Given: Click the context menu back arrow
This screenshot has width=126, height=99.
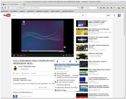Looking at the screenshot, I should click(x=58, y=61).
